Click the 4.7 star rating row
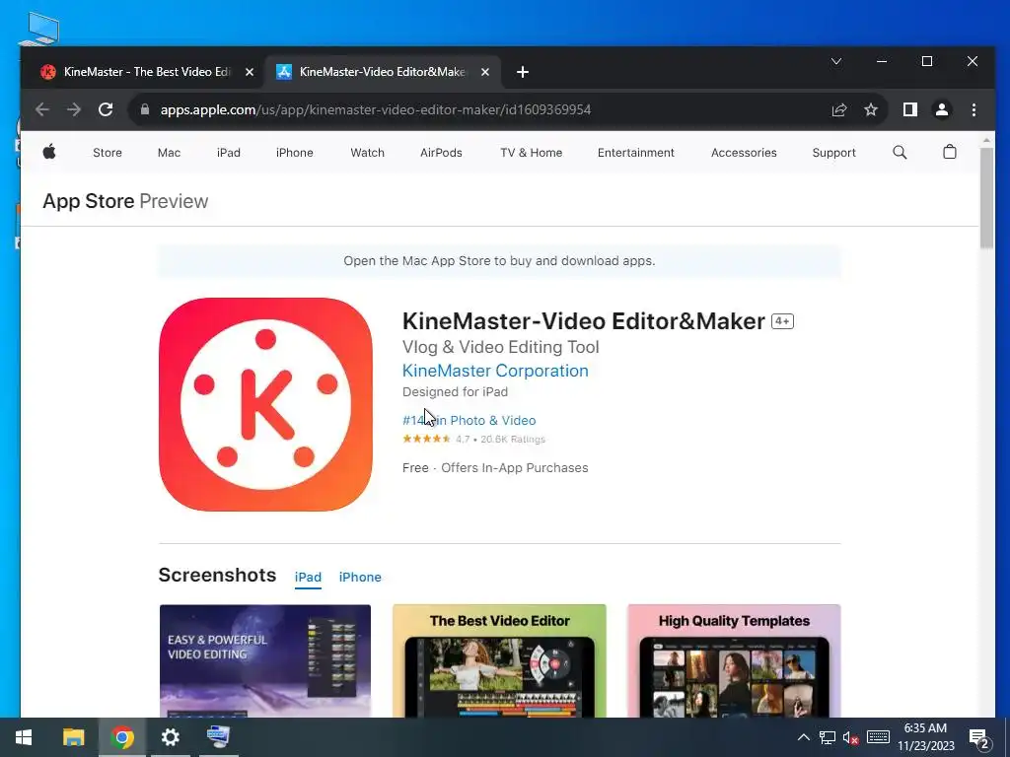Screen dimensions: 1010x757 tap(474, 439)
